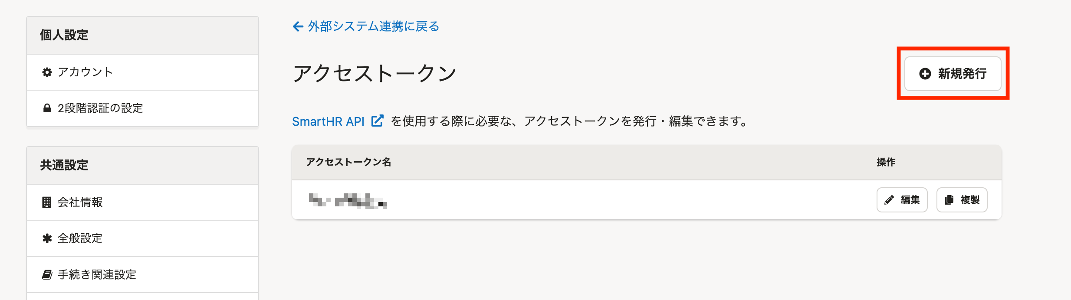1071x300 pixels.
Task: Click the back arrow icon at top
Action: (x=298, y=27)
